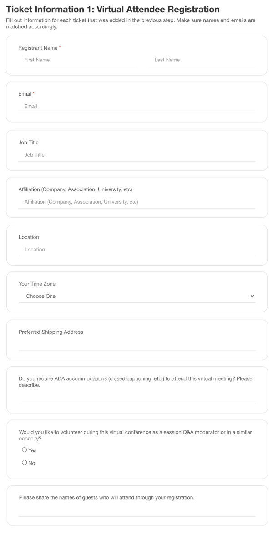The image size is (273, 537).
Task: Click the Location text field
Action: coord(136,250)
